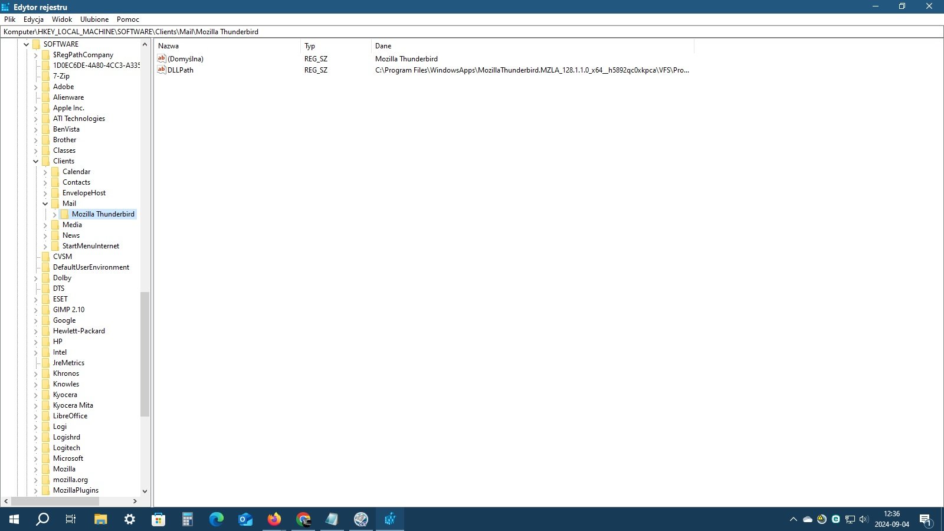Expand the Microsoft registry key
This screenshot has width=944, height=531.
tap(36, 458)
